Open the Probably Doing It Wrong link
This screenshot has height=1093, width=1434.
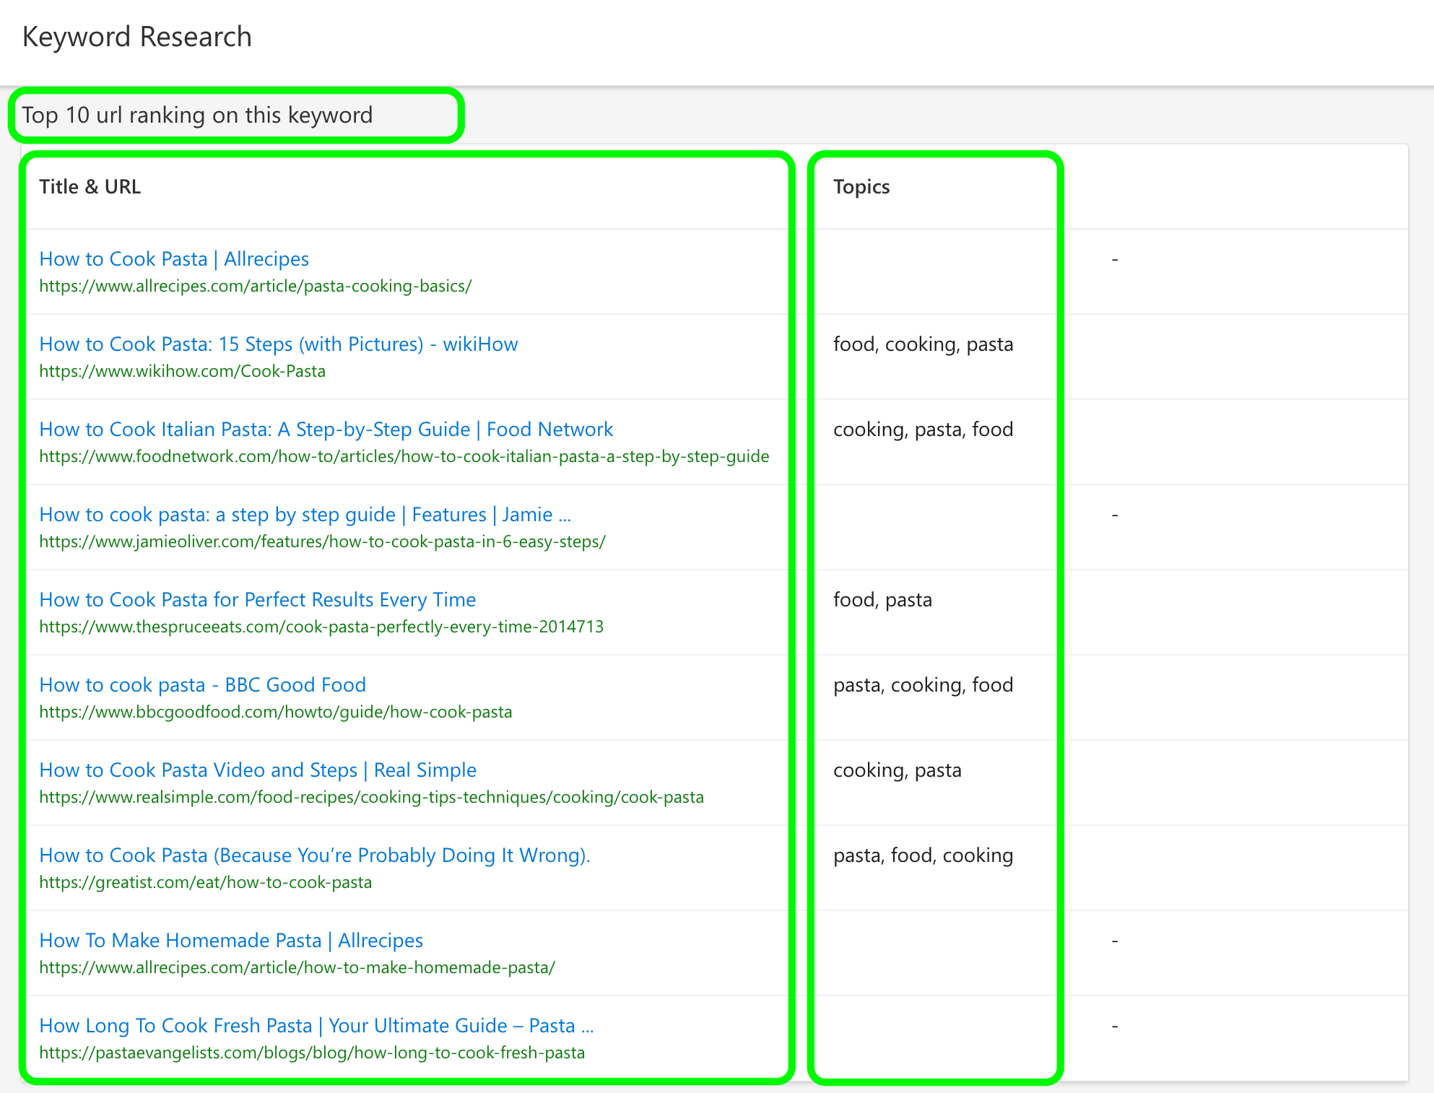pos(315,855)
